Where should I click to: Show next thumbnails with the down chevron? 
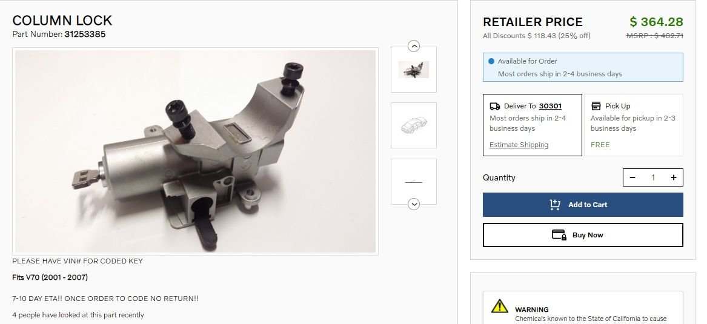tap(413, 204)
